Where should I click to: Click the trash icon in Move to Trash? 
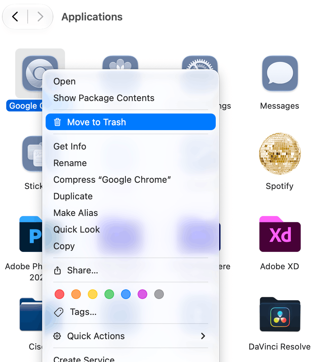57,122
